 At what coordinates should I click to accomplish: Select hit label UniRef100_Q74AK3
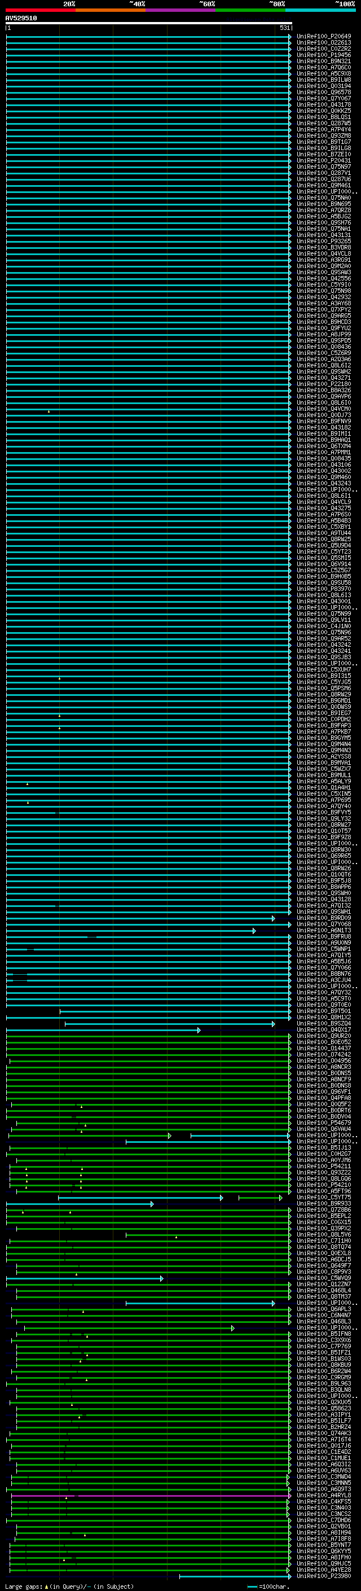tap(324, 1434)
